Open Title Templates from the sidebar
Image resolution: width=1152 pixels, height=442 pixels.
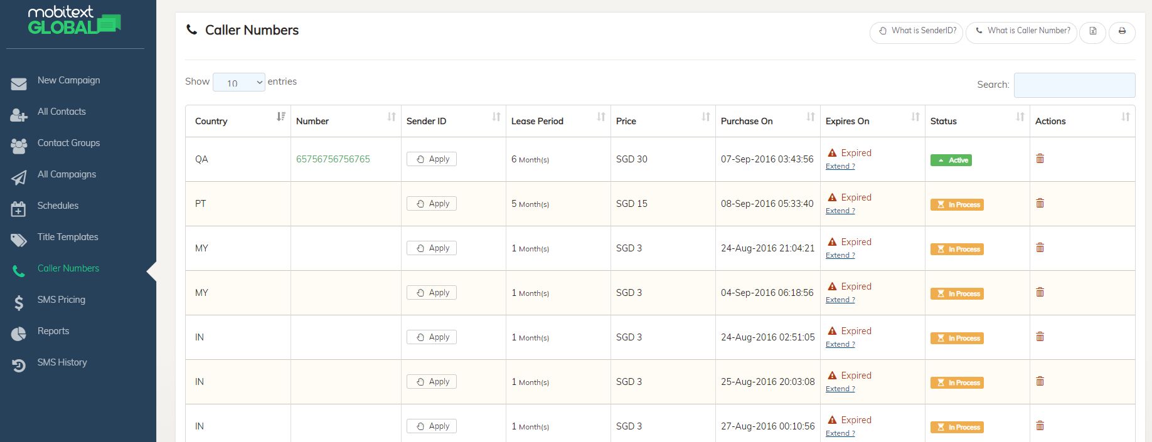68,237
